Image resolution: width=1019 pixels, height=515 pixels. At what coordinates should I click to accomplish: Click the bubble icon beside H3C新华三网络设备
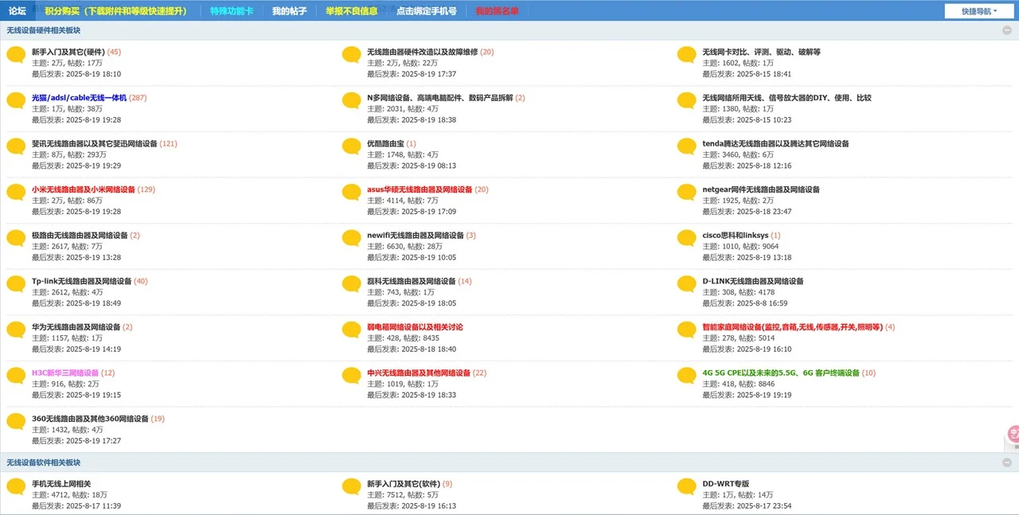[17, 376]
